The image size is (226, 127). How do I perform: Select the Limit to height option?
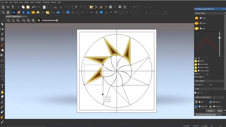[198, 64]
